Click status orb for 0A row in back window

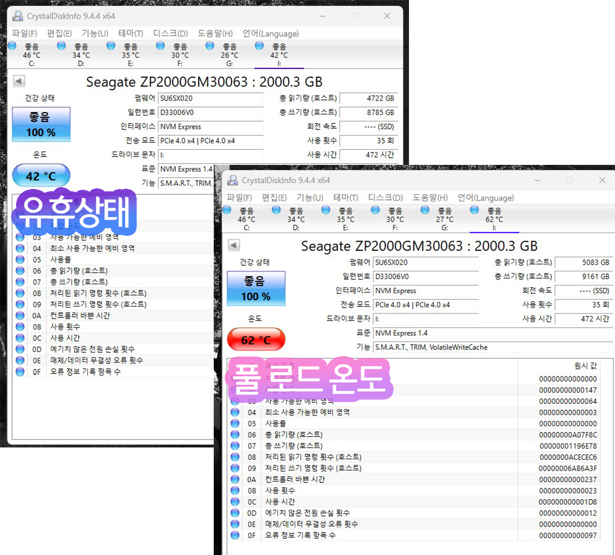click(x=20, y=315)
